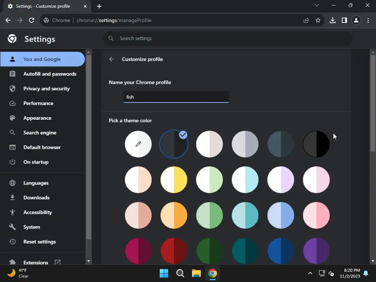Open Privacy and security section
Image resolution: width=376 pixels, height=282 pixels.
pos(43,88)
